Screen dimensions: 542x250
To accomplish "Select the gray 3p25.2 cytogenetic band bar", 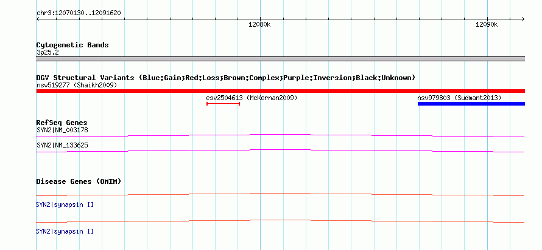I will point(280,58).
